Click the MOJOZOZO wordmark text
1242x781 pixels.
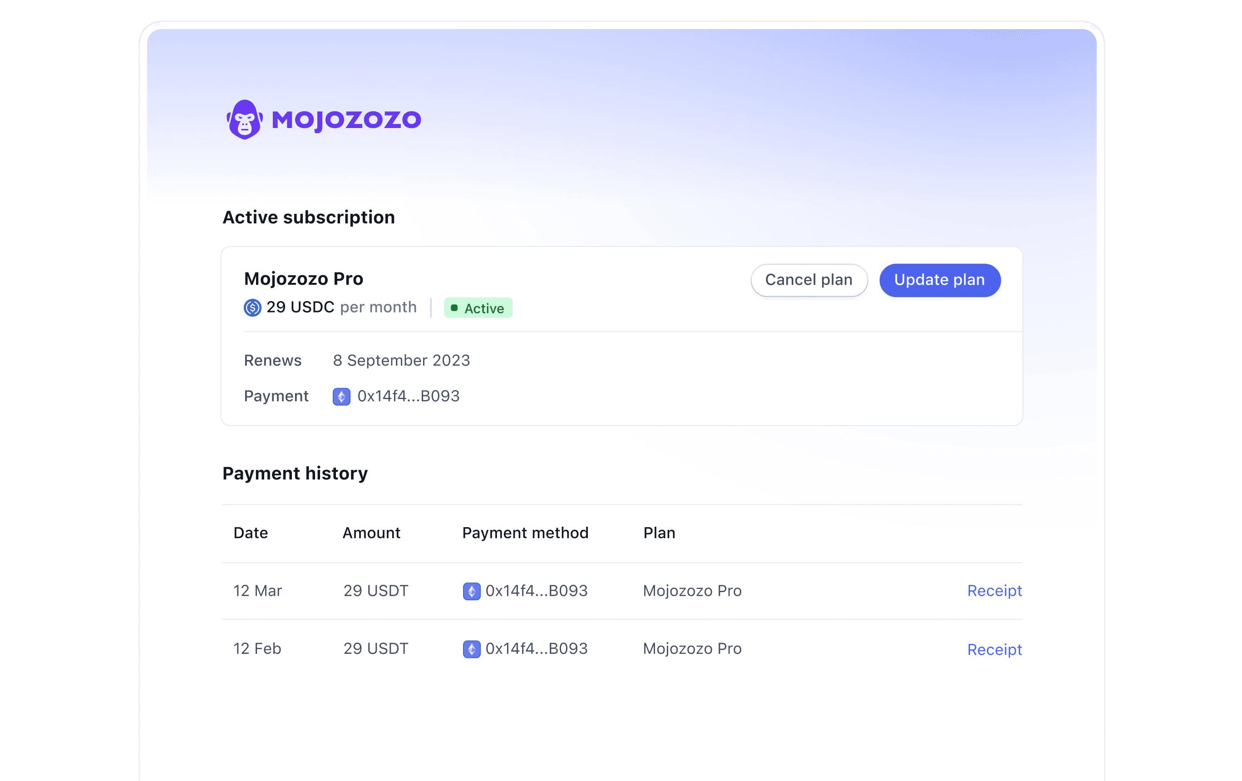point(346,120)
